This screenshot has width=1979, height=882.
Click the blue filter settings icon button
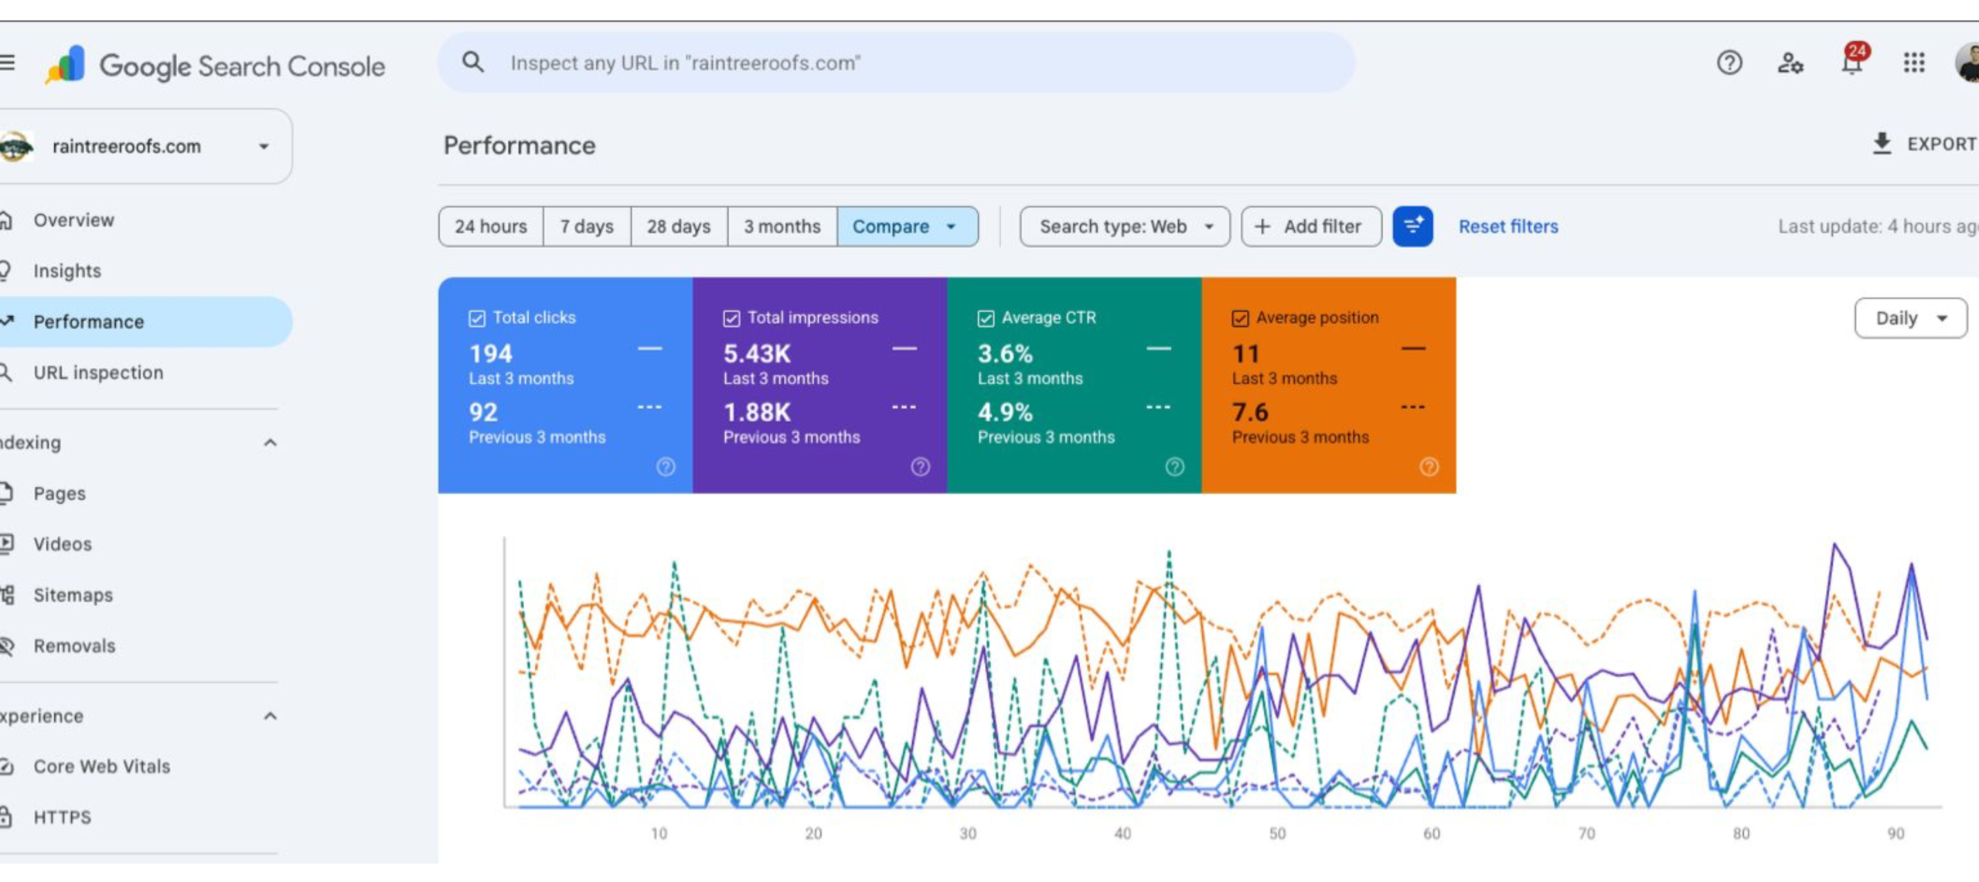[x=1412, y=226]
